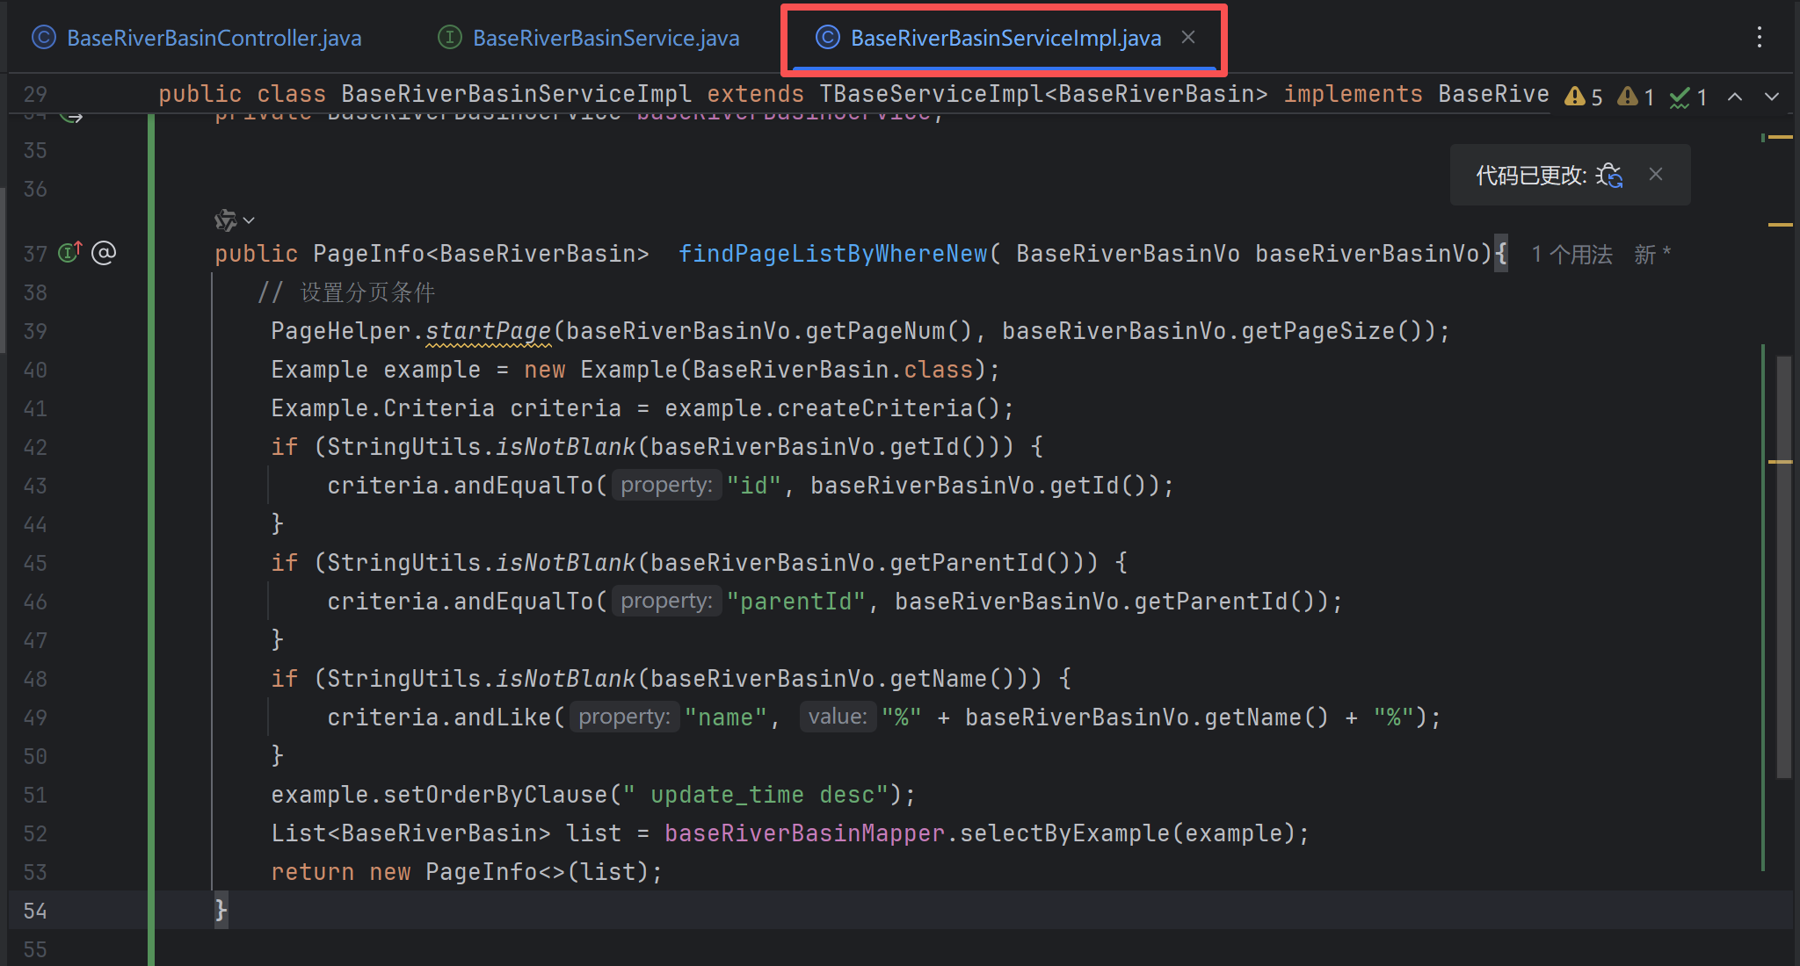Click the implements-interface gutter icon on line 37
The width and height of the screenshot is (1800, 966).
click(69, 253)
